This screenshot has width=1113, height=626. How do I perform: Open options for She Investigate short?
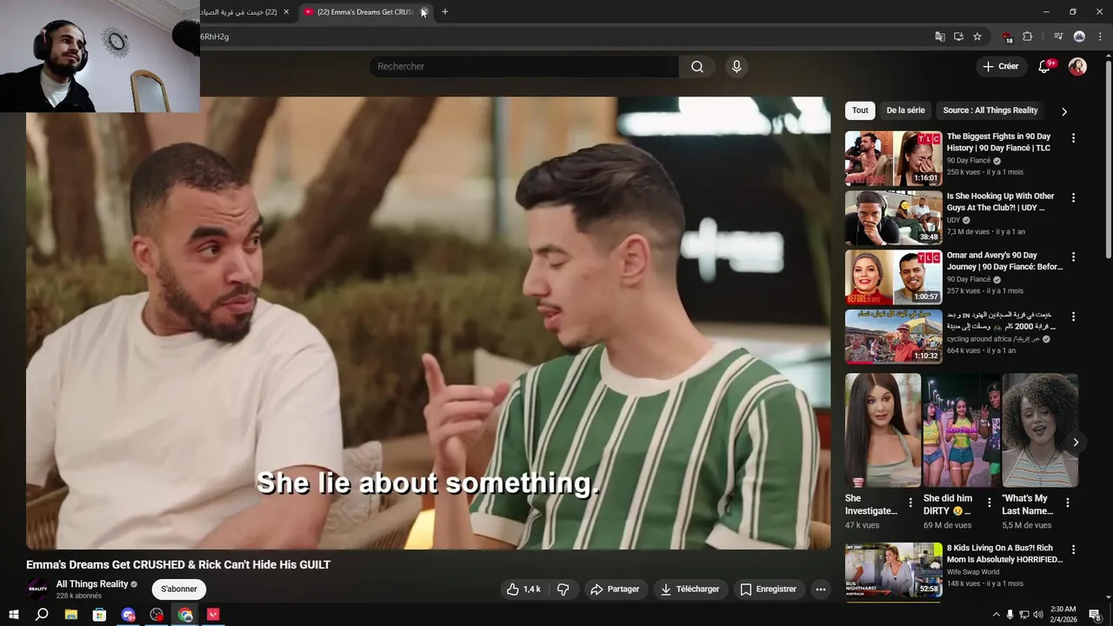click(x=910, y=503)
